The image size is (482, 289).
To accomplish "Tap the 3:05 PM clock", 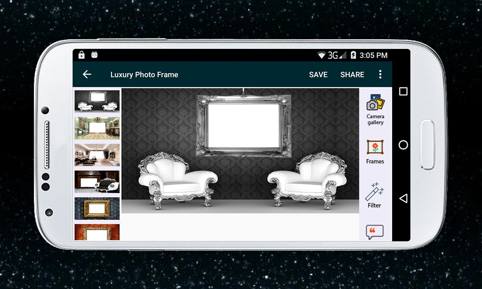I will (374, 55).
